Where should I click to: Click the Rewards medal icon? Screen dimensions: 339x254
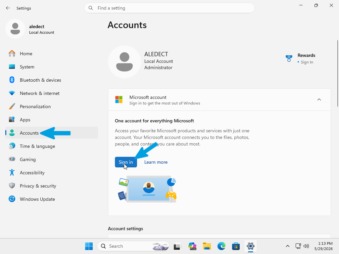(x=289, y=58)
